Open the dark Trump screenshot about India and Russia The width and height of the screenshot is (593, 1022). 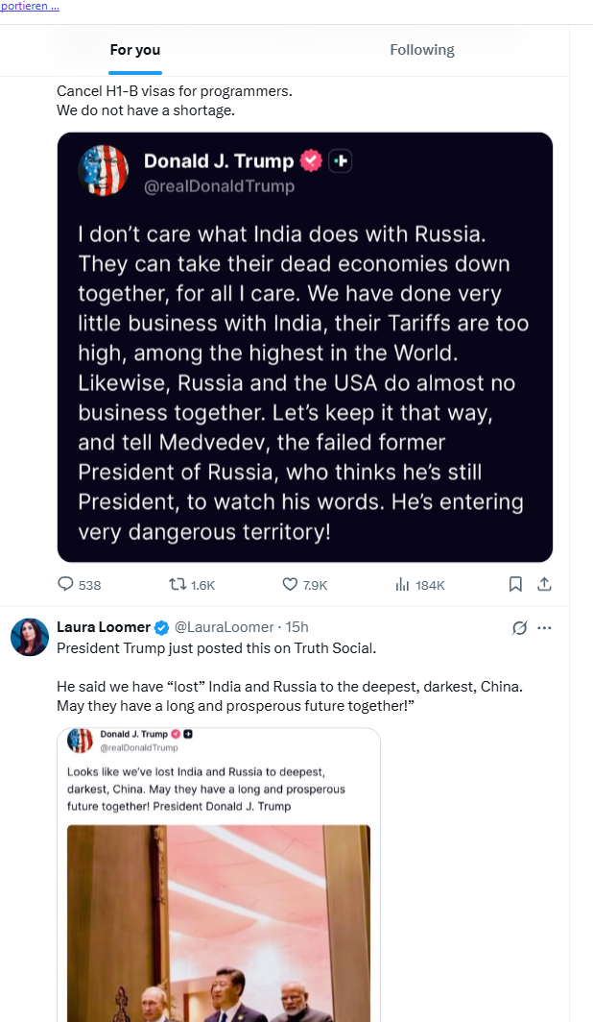[305, 347]
